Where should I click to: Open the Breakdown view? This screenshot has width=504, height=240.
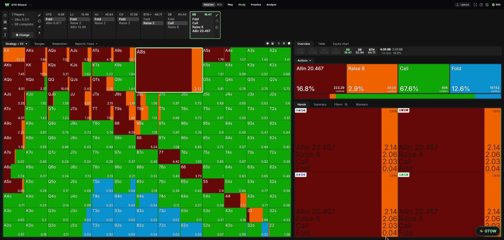59,44
